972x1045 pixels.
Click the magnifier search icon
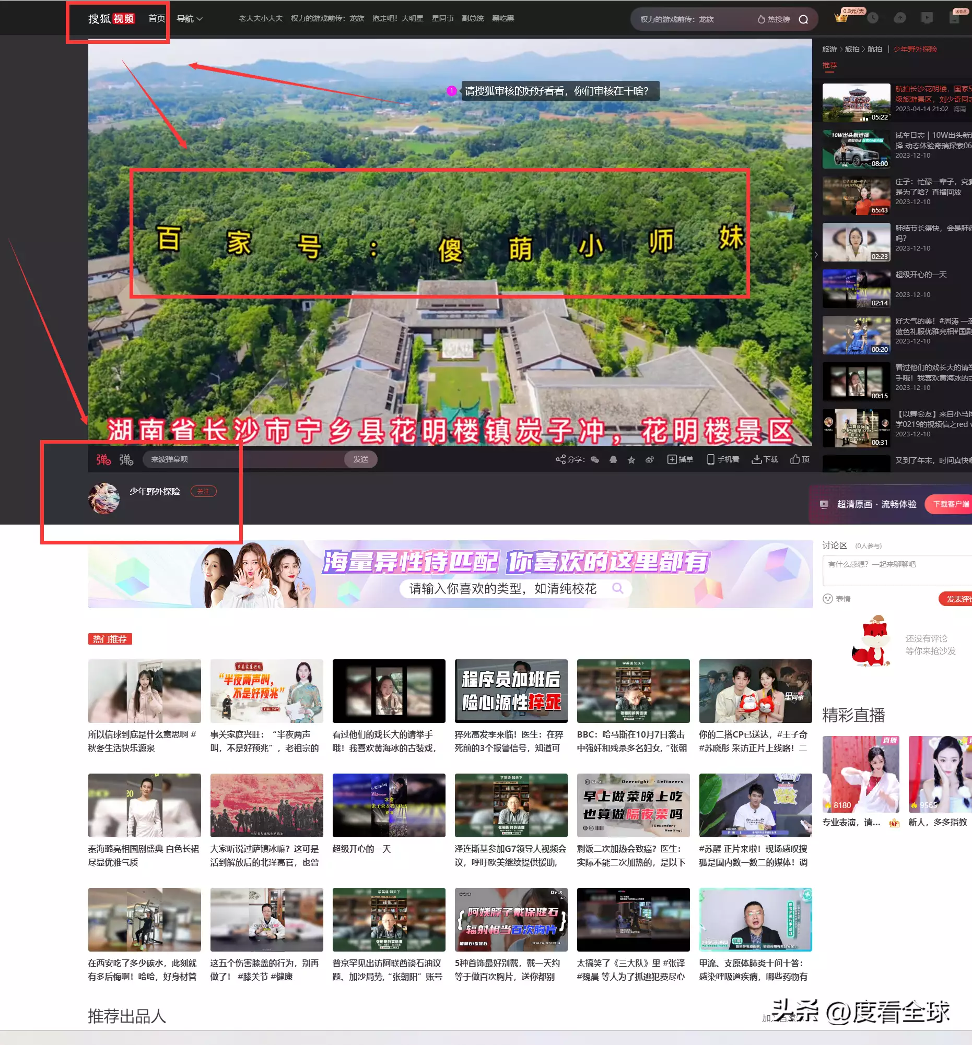pyautogui.click(x=803, y=19)
